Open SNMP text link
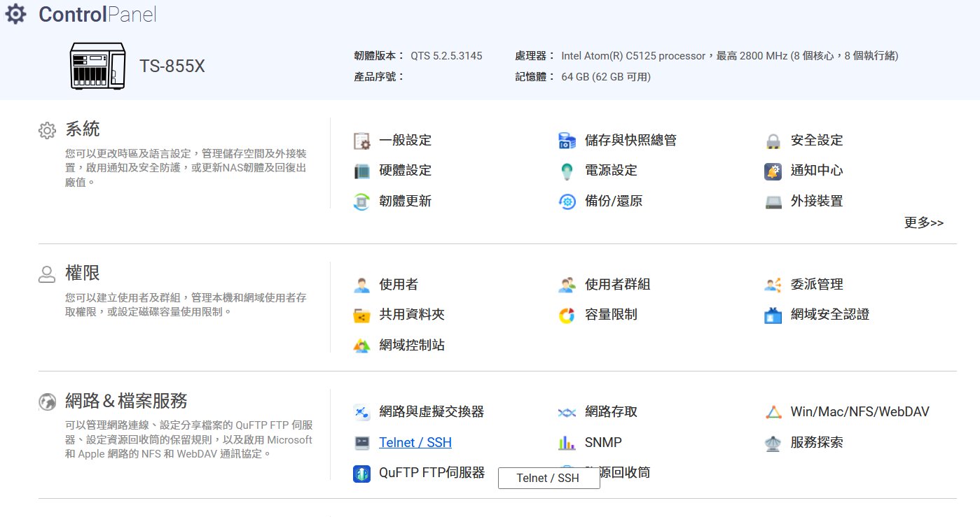 [x=603, y=443]
